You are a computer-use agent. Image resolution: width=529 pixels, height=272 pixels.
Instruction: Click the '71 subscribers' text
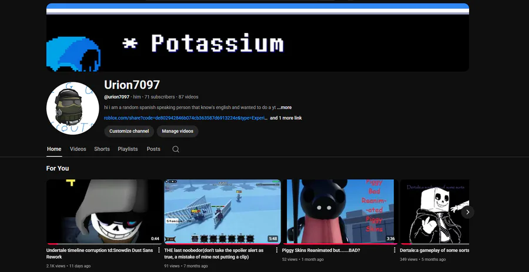[159, 97]
